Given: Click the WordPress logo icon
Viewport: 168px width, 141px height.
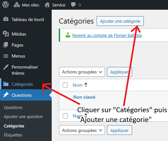Looking at the screenshot, I should 5,5.
